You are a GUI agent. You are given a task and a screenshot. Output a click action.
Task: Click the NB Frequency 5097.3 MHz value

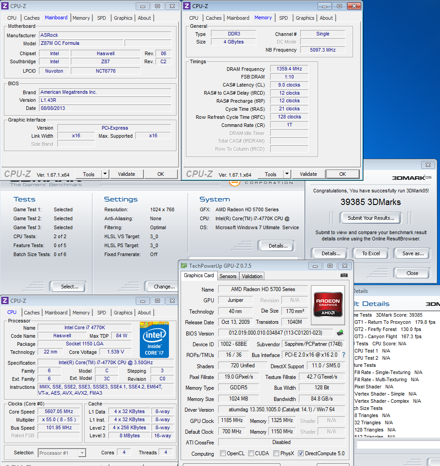click(323, 50)
